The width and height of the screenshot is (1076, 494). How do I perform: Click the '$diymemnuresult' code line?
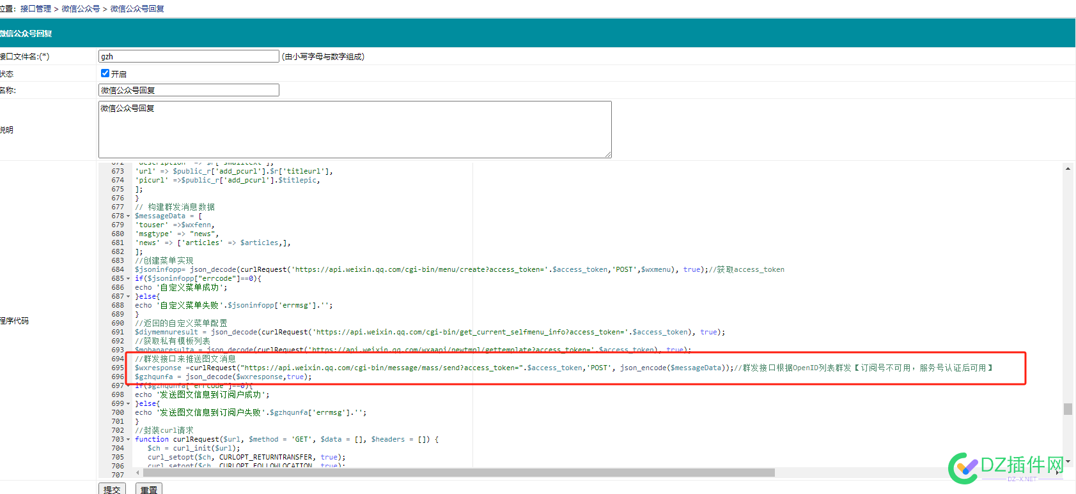tap(430, 332)
